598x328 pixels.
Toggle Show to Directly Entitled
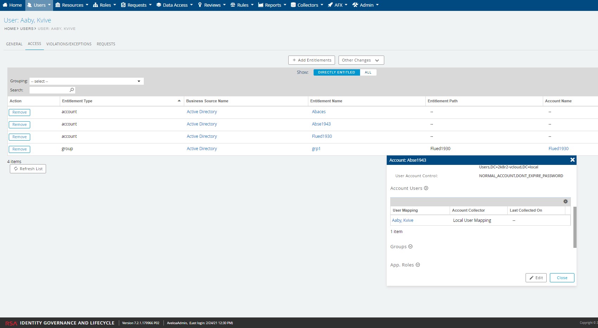336,72
